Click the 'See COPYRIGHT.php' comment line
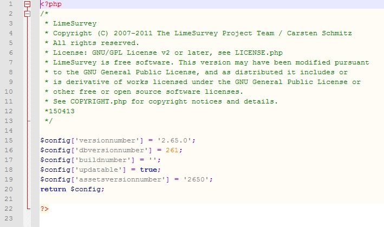The width and height of the screenshot is (384, 227). (161, 102)
